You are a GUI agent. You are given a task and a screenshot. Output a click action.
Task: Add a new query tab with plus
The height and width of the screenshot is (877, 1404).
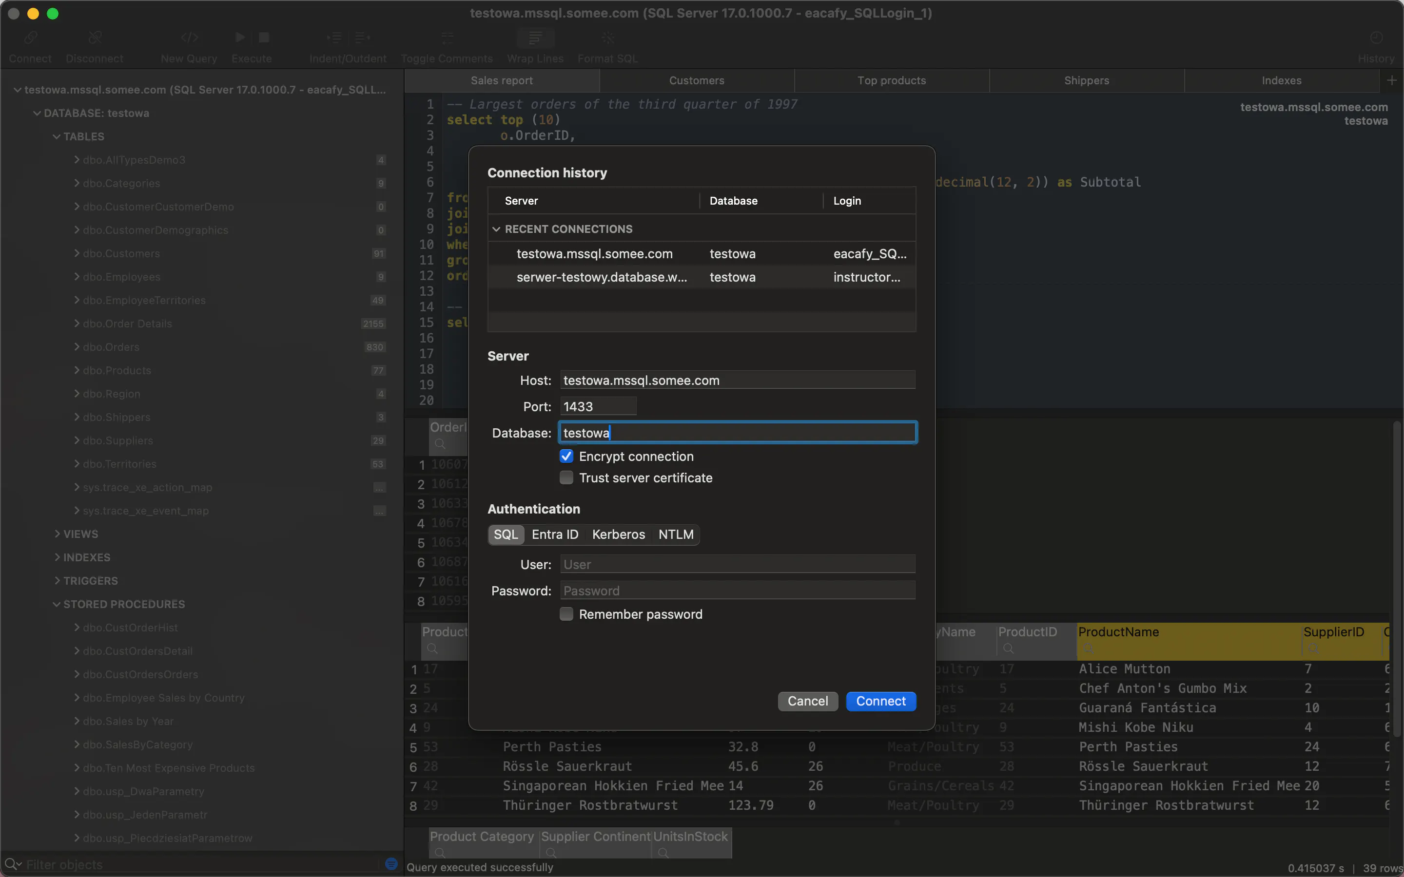pyautogui.click(x=1392, y=80)
